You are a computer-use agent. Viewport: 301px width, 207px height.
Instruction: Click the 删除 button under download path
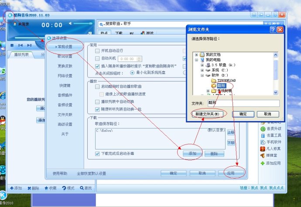[x=214, y=154]
